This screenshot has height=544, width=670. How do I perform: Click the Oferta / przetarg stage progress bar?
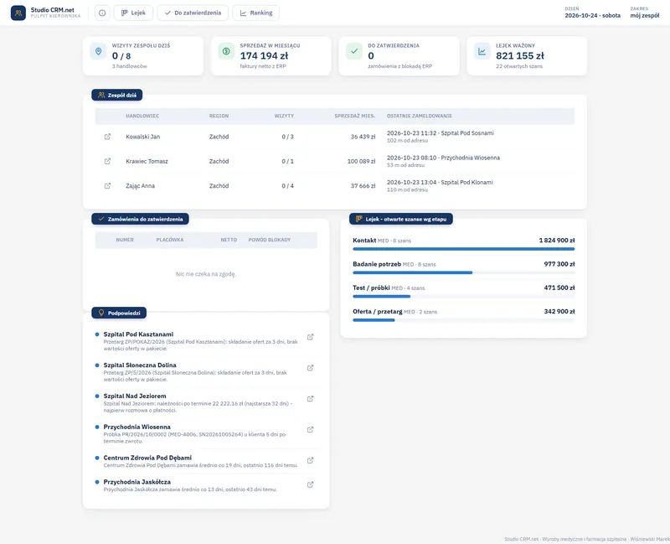(464, 320)
